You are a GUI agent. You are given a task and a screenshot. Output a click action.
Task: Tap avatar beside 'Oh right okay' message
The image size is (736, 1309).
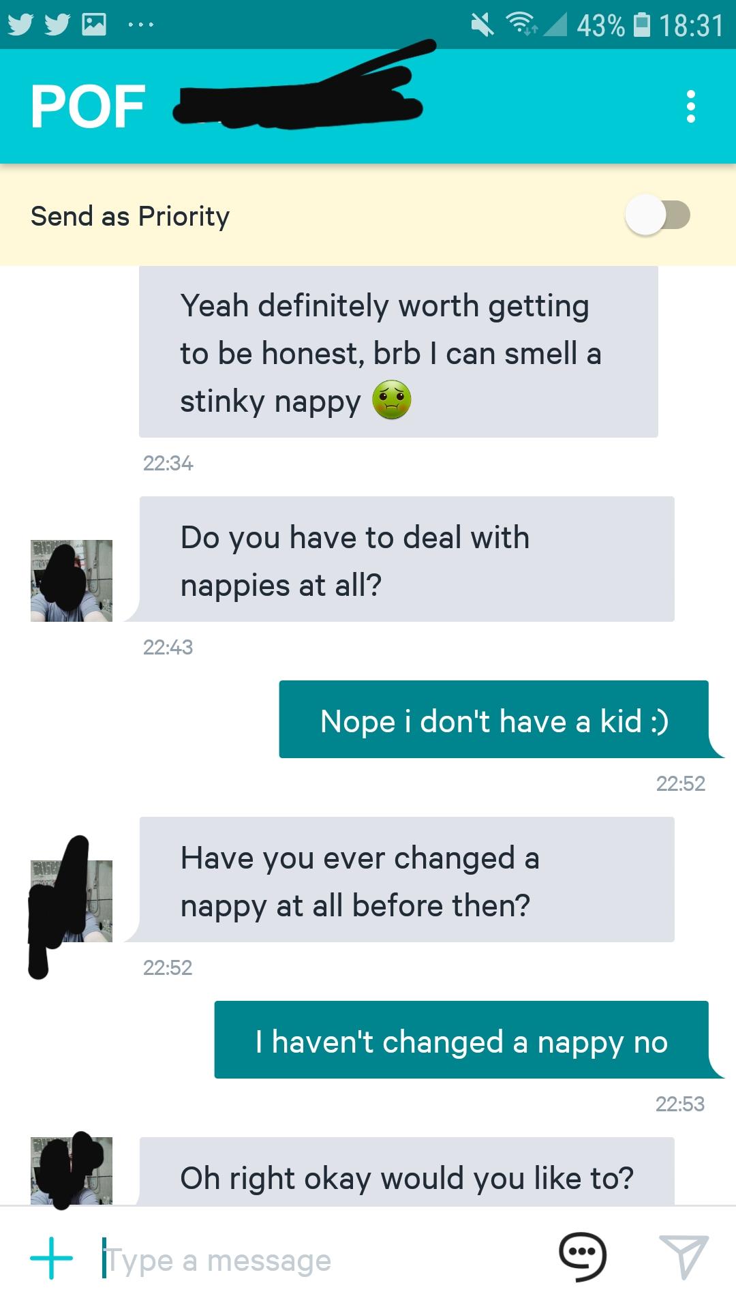pos(72,1170)
